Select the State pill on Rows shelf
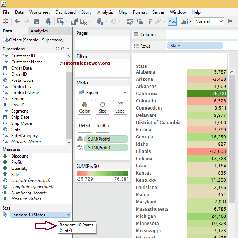 point(194,46)
